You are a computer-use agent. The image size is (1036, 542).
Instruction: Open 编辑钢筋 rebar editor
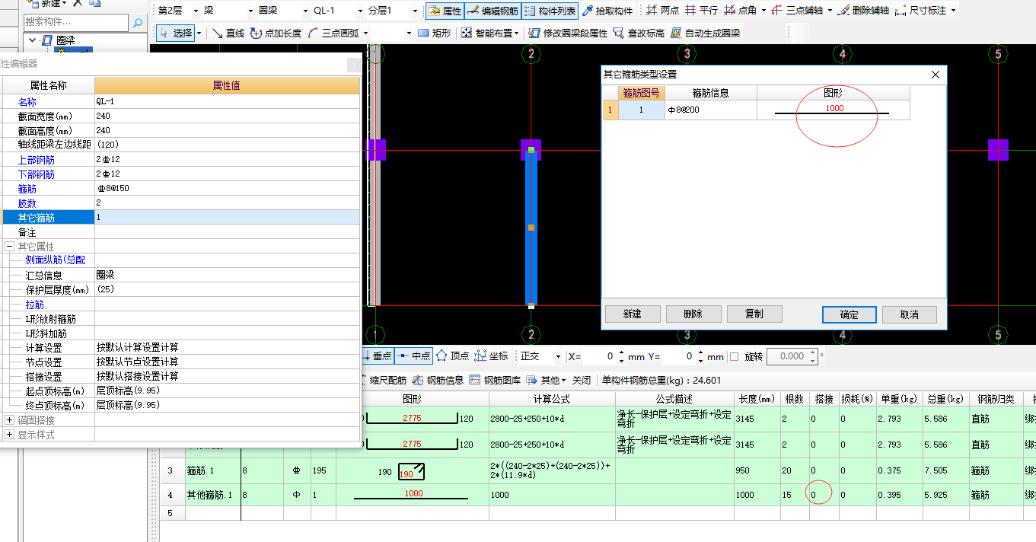click(x=492, y=11)
